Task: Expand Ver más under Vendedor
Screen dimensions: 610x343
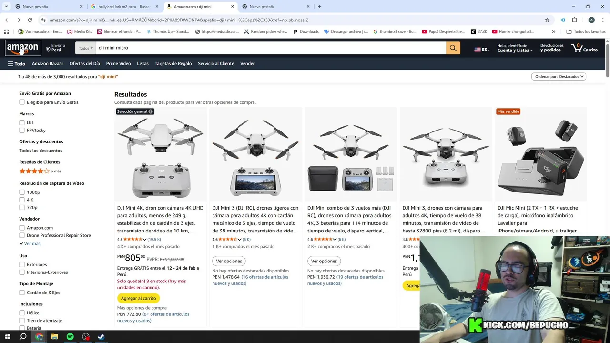Action: [x=30, y=244]
